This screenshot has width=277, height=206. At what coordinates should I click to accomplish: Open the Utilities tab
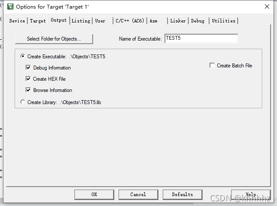tap(223, 21)
